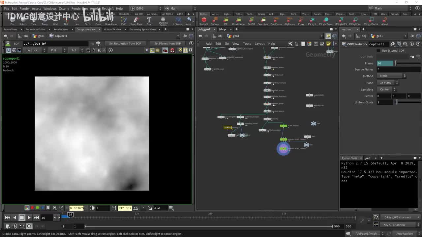Open the Windows menu
The image size is (422, 237).
pos(50,9)
